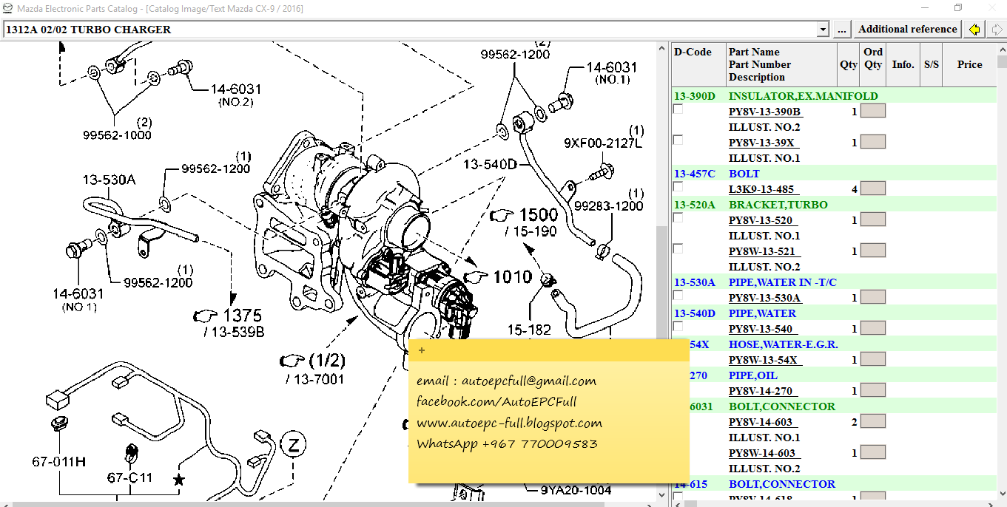Screen dimensions: 1007x507
Task: Click the 9YA20-1004 label in the diagram
Action: (x=576, y=489)
